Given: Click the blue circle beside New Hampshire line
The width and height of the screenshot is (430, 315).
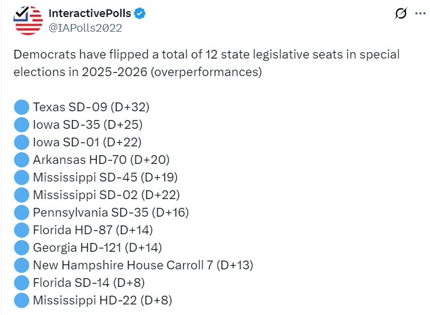Looking at the screenshot, I should tap(22, 265).
